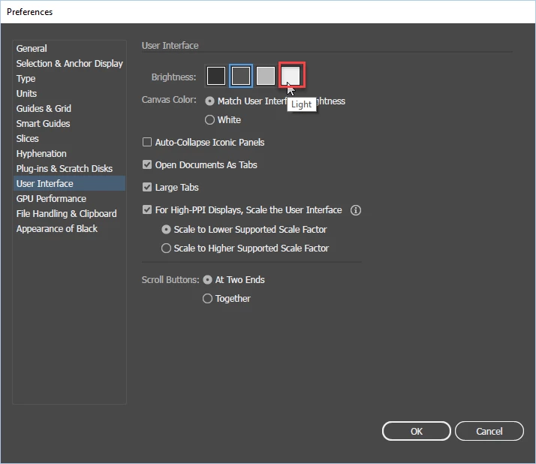
Task: Select the darkest brightness swatch
Action: pyautogui.click(x=216, y=76)
